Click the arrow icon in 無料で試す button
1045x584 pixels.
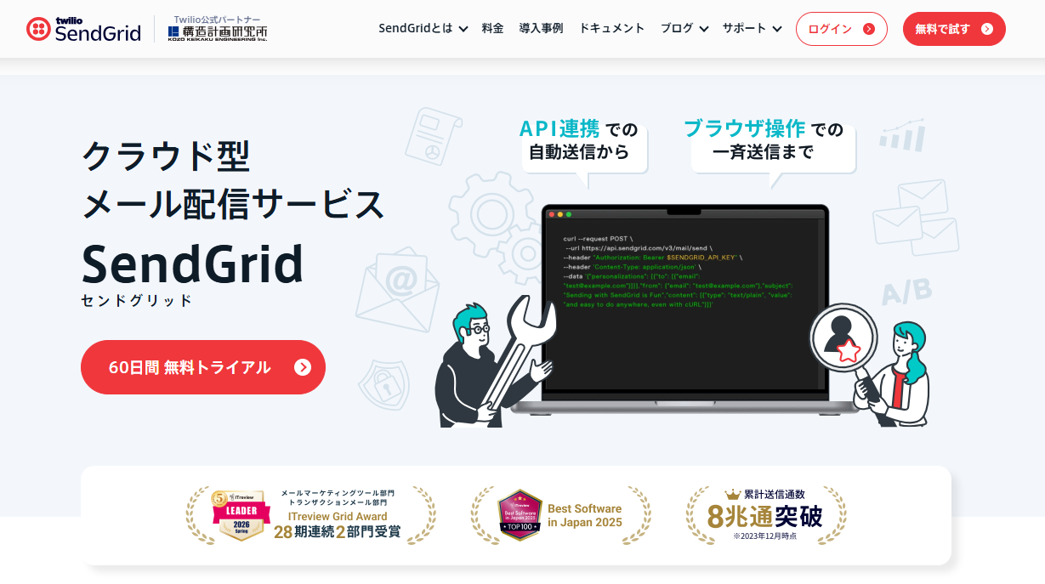986,29
